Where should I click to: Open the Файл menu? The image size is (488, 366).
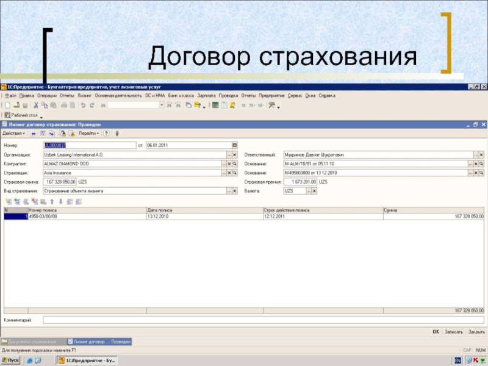10,96
